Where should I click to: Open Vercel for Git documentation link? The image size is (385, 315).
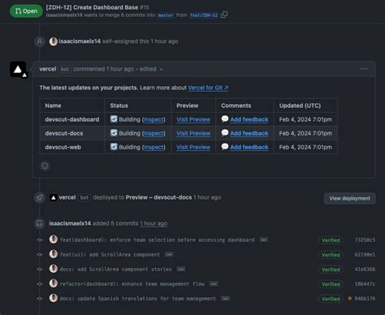coord(208,88)
